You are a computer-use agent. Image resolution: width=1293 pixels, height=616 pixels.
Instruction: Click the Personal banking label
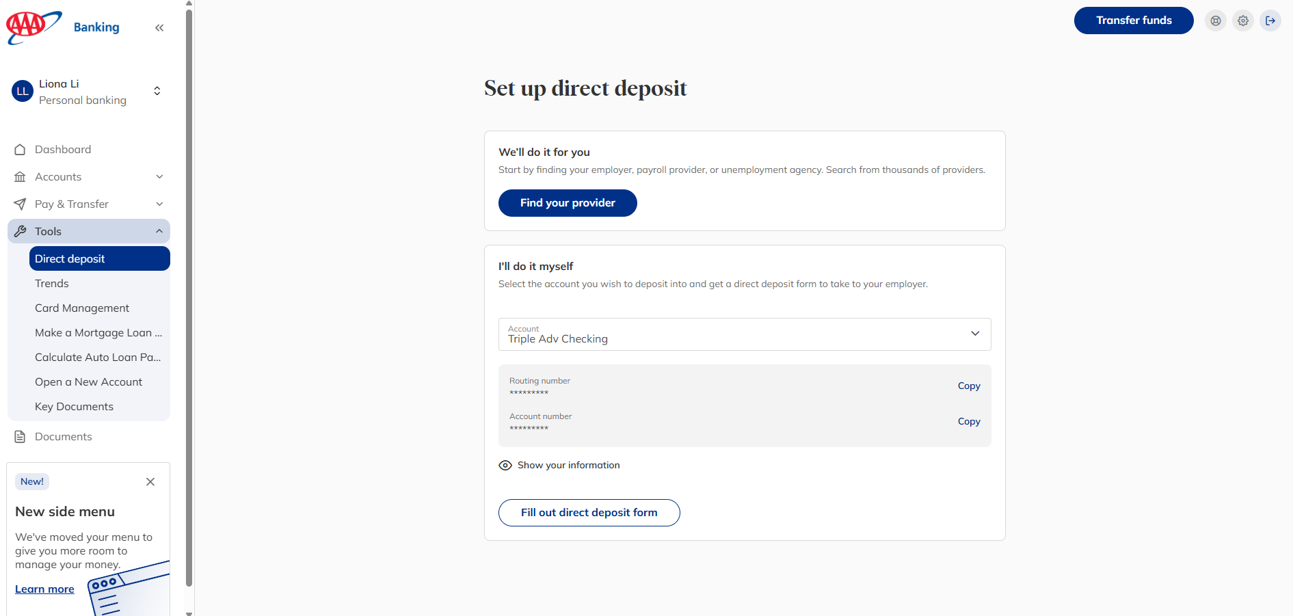coord(83,101)
